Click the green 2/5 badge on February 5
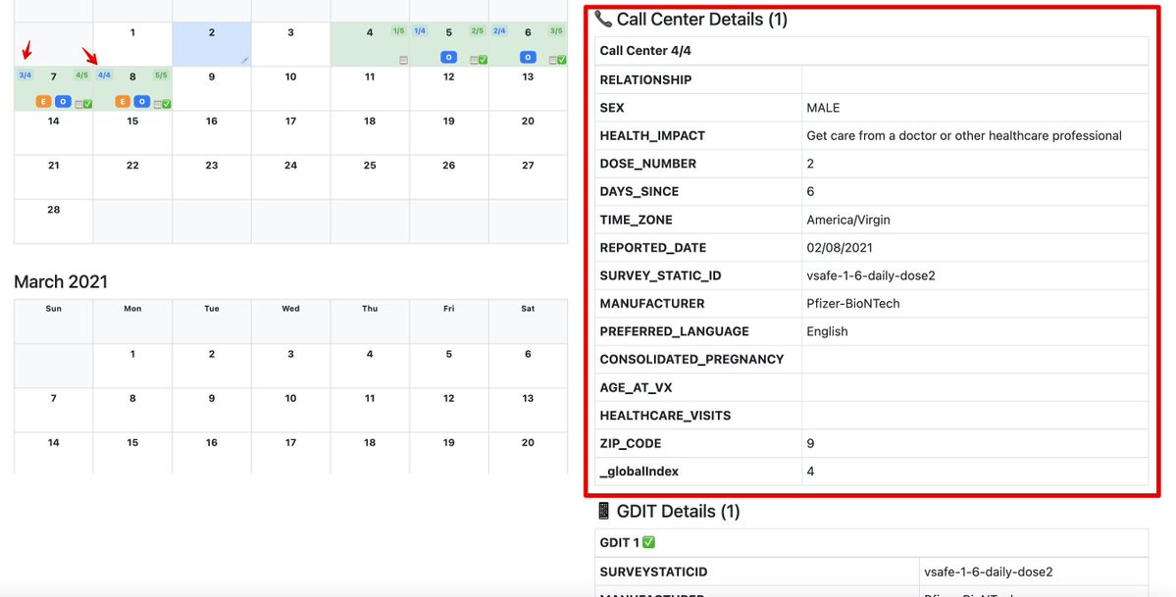Viewport: 1176px width, 597px height. [x=478, y=30]
